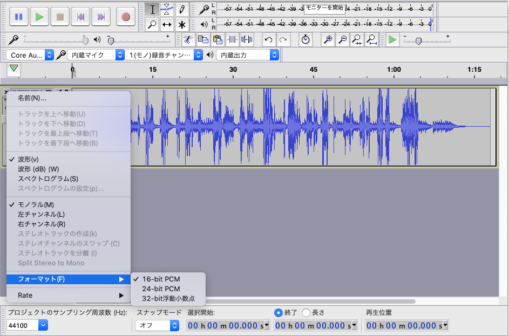
Task: Skip to start of track
Action: 80,17
